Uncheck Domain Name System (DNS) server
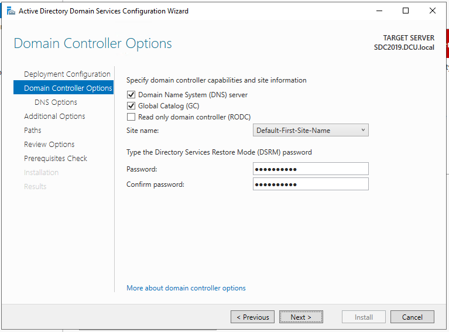Image resolution: width=449 pixels, height=332 pixels. pyautogui.click(x=131, y=95)
